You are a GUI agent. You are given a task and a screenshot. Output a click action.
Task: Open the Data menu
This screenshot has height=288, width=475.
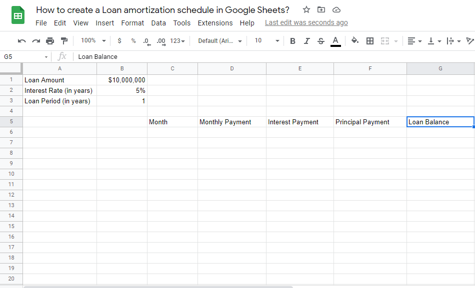coord(158,23)
